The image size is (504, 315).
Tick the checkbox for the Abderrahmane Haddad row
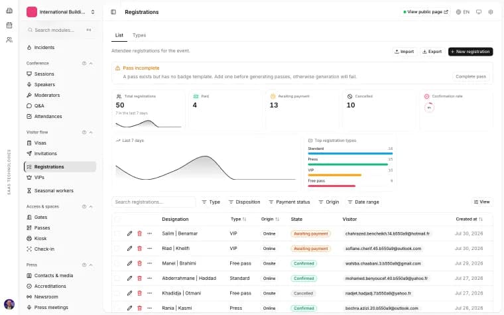tap(117, 279)
